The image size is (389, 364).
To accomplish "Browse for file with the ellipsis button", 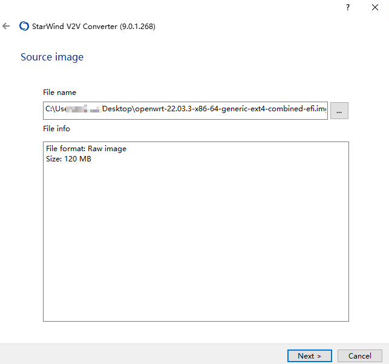I will (339, 111).
